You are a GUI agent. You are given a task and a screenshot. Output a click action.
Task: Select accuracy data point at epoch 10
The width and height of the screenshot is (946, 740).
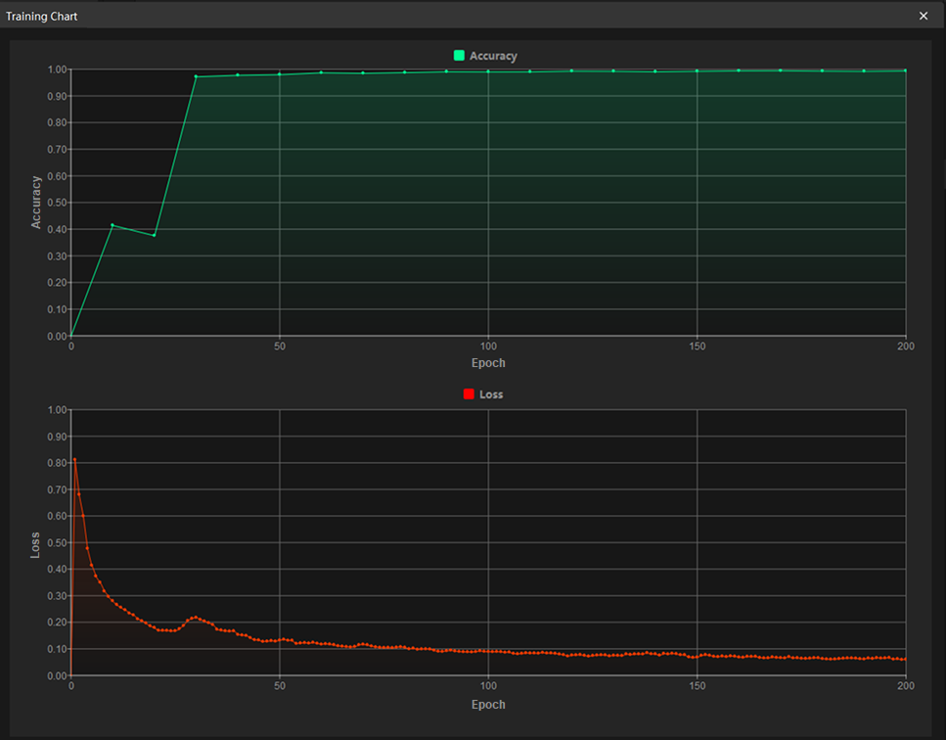click(x=113, y=225)
